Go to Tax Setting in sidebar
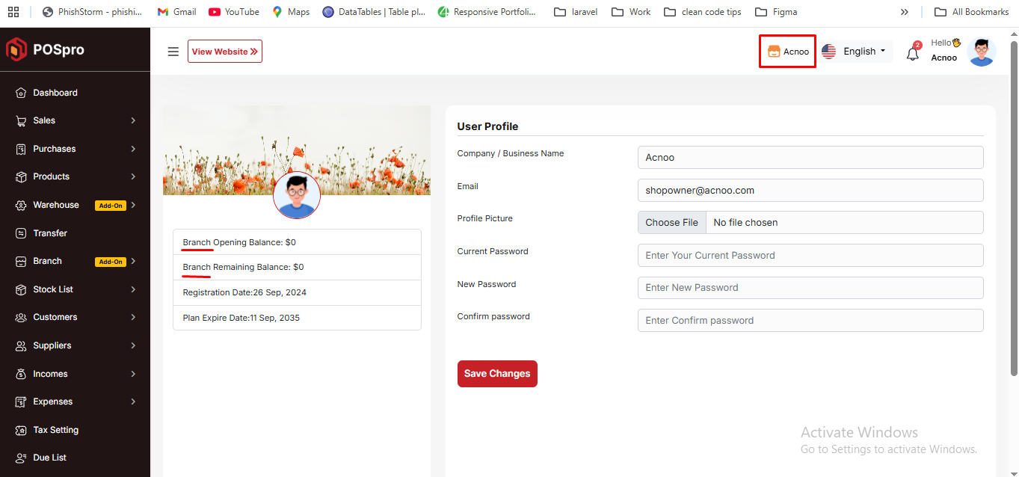Screen dimensions: 1019x477 [x=55, y=430]
